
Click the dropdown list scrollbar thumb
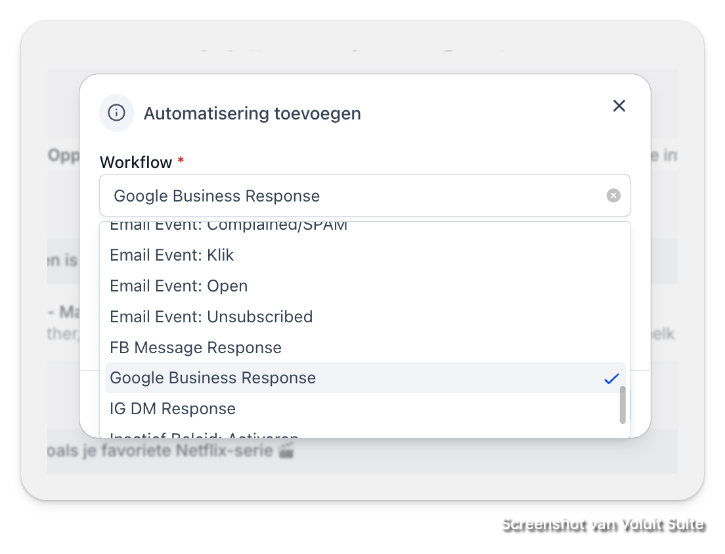click(623, 405)
